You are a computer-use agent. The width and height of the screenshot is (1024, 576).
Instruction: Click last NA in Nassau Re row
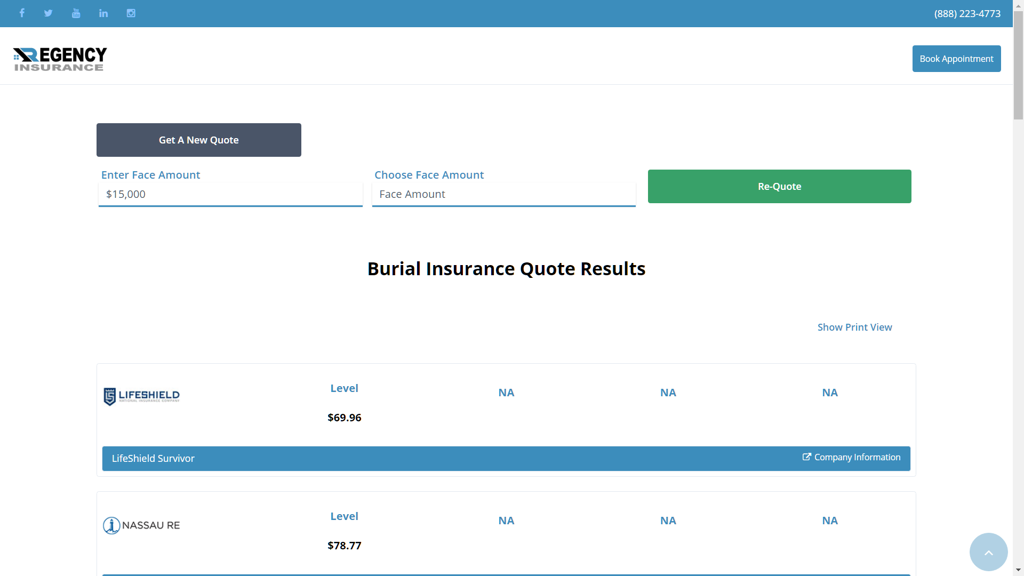coord(830,521)
